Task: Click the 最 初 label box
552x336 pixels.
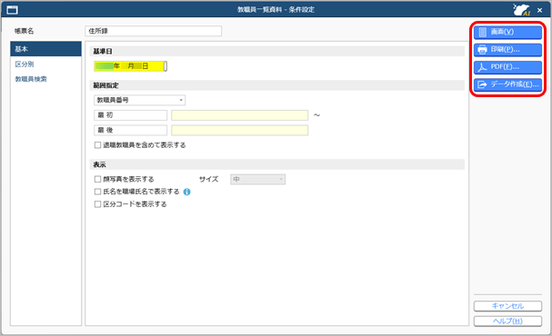Action: tap(130, 115)
